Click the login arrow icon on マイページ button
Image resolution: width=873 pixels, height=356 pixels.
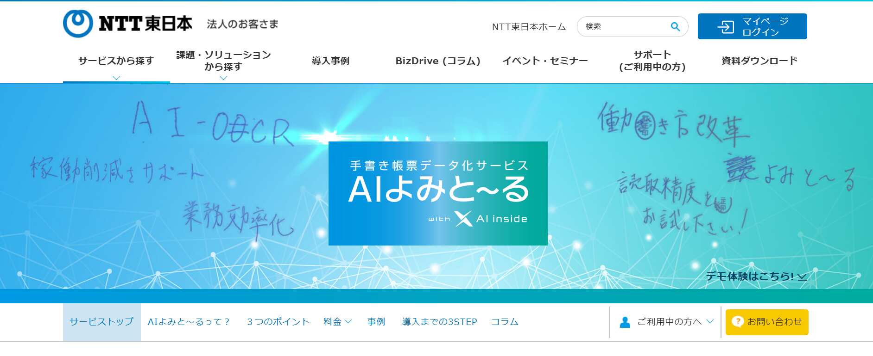coord(726,27)
